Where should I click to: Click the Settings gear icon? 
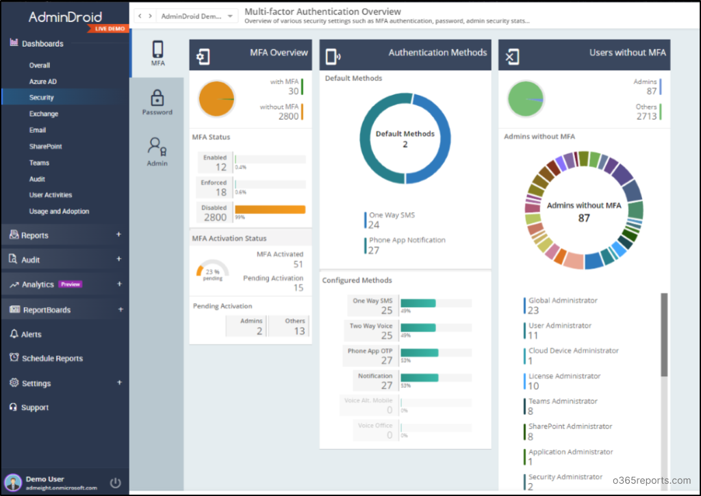point(14,382)
